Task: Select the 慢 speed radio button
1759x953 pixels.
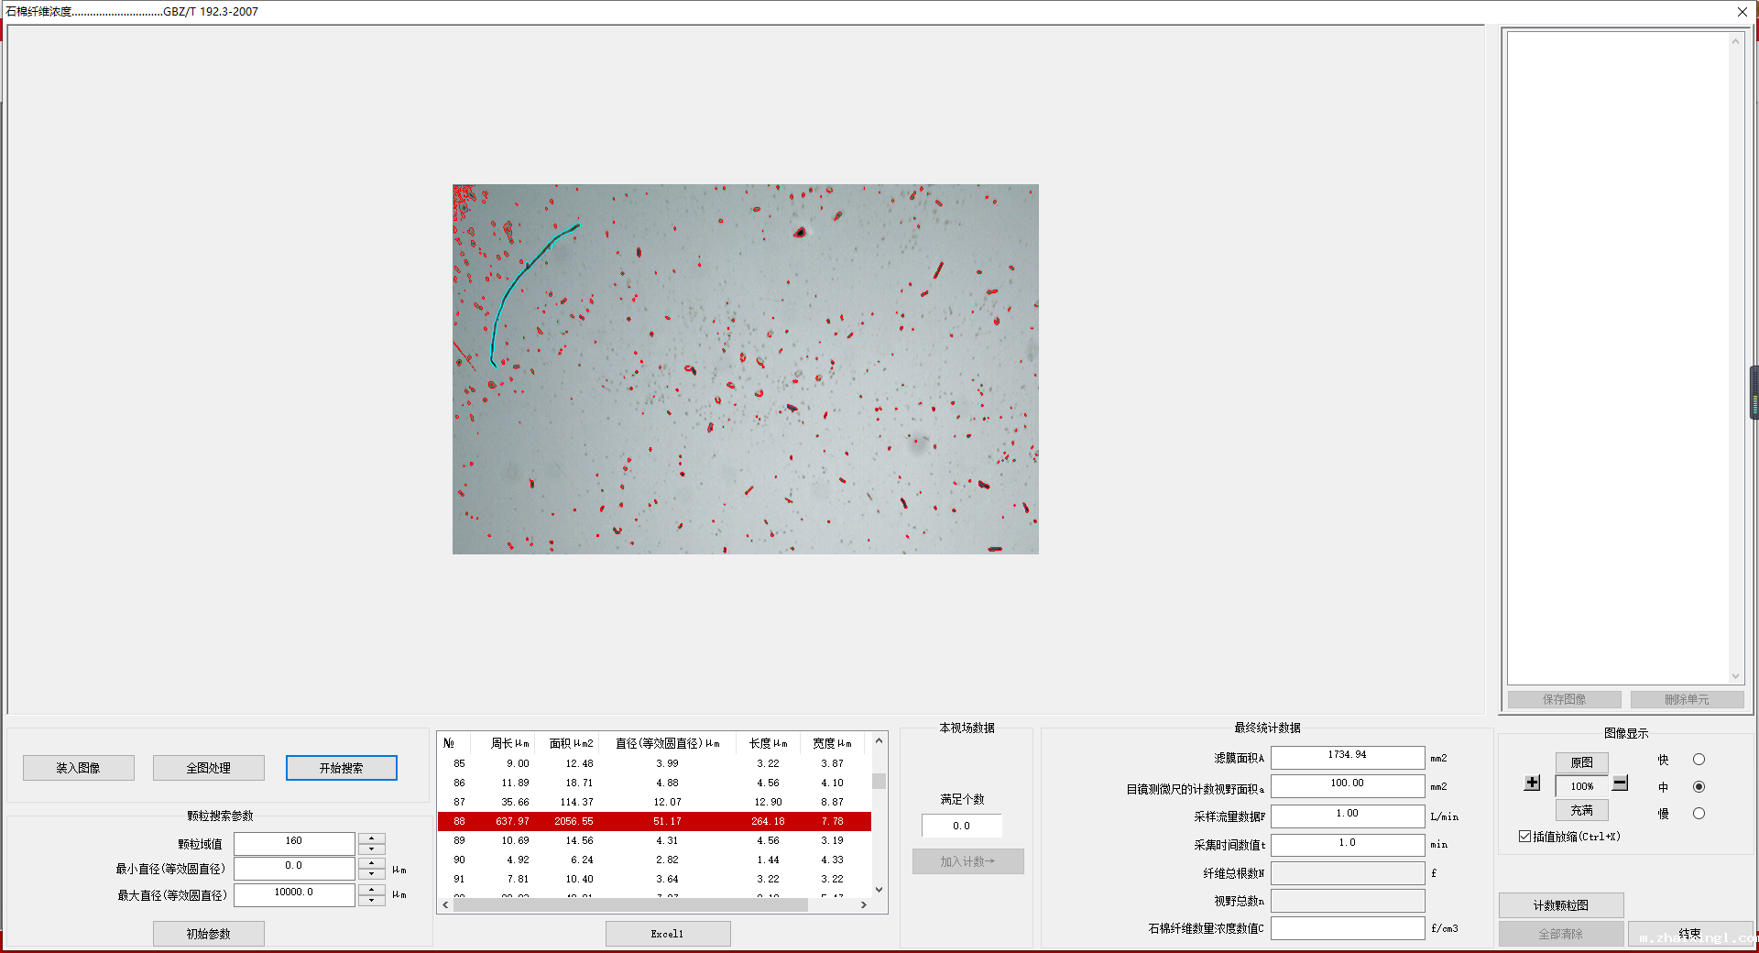Action: tap(1699, 814)
